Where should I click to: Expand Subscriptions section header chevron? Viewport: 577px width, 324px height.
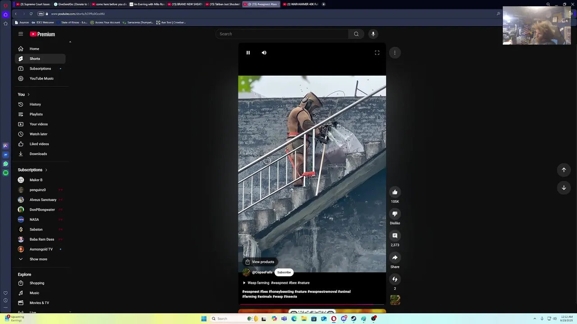tap(46, 170)
